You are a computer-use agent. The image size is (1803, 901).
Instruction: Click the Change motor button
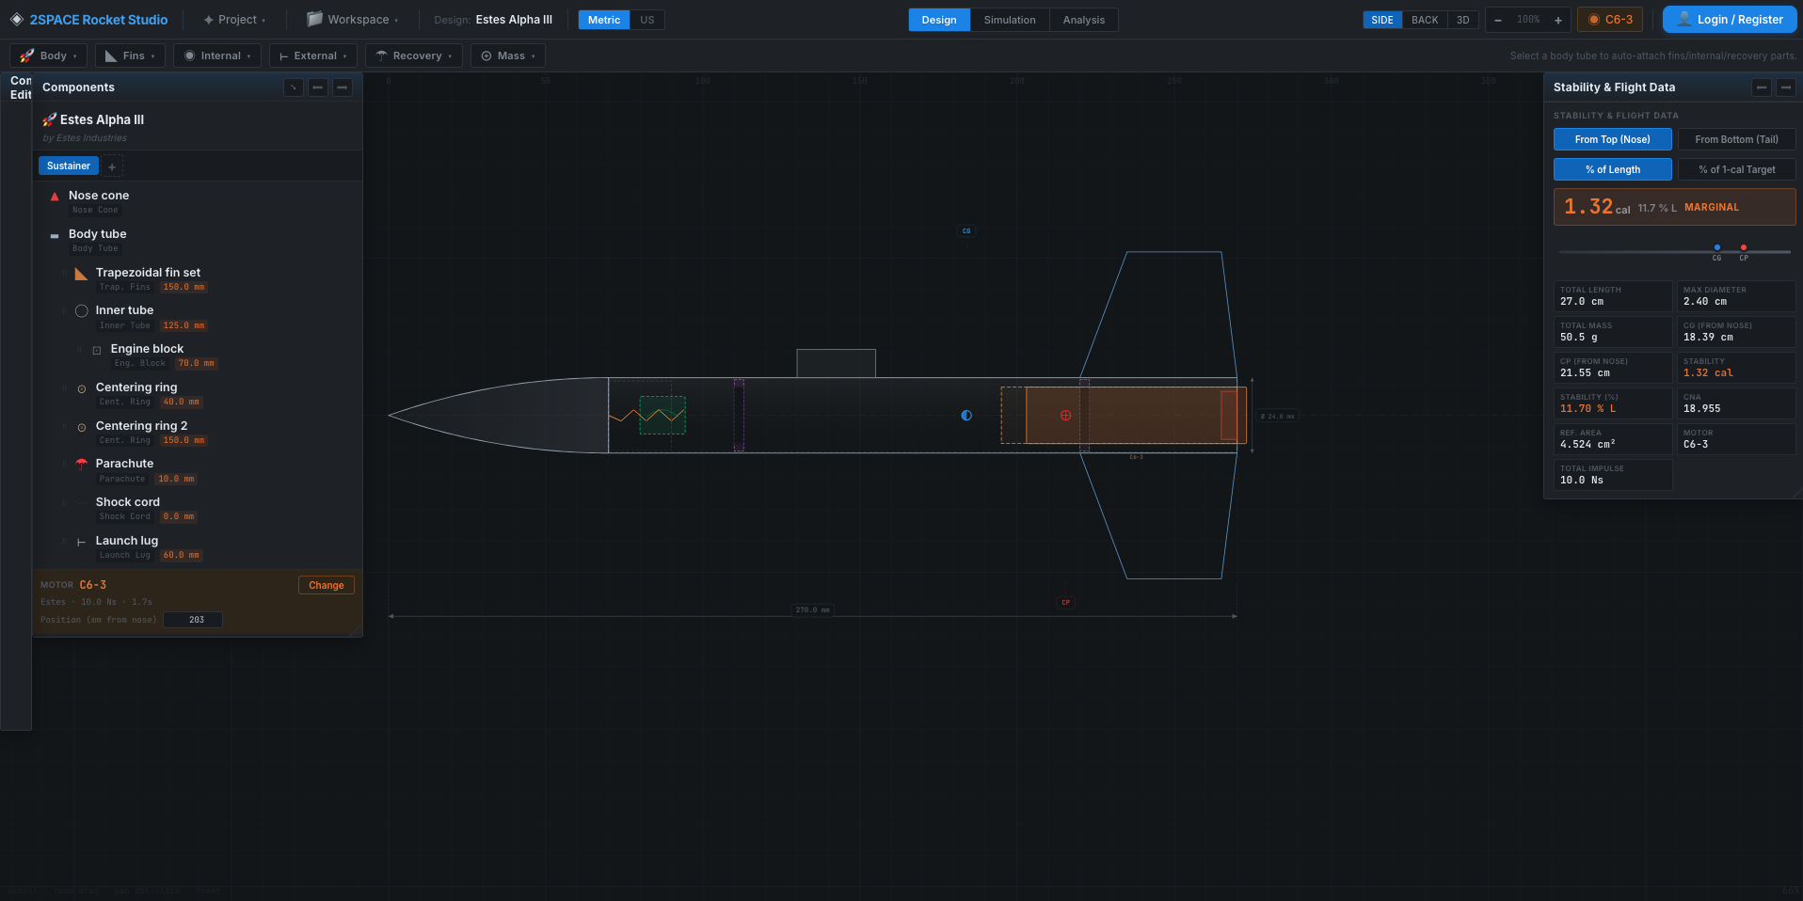[327, 585]
